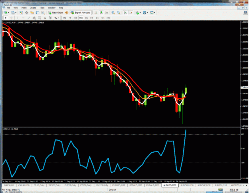
Task: Expand the Indicators list dropdown arrow
Action: (x=140, y=13)
